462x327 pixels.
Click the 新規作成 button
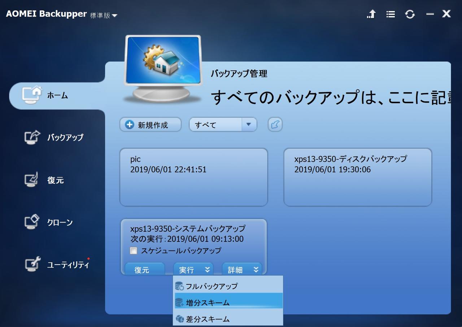(x=151, y=125)
